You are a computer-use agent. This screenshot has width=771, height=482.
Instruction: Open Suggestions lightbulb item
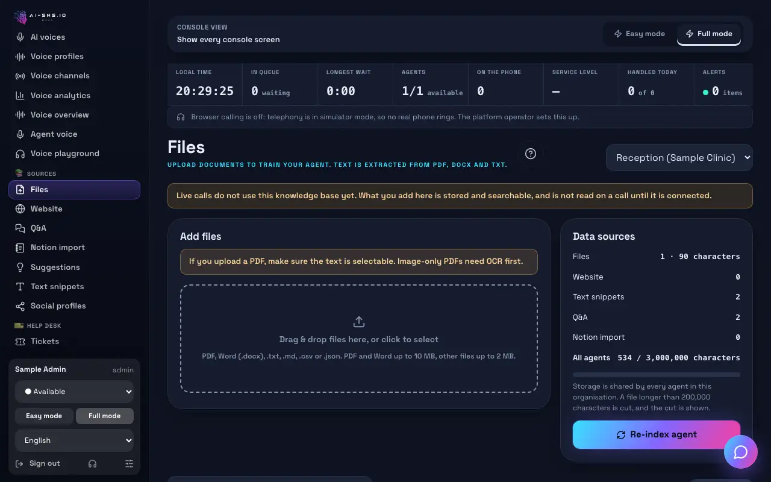(x=74, y=267)
